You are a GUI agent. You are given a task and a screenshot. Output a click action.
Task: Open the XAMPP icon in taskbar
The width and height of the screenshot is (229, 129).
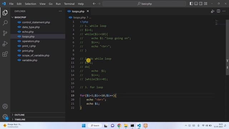click(146, 125)
